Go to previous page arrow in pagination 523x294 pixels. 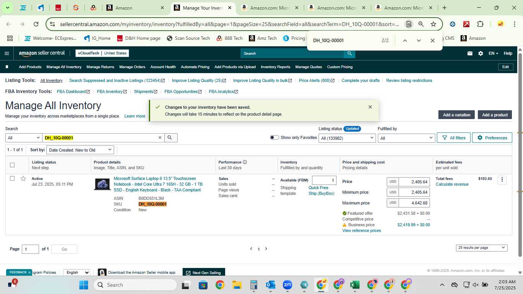click(x=251, y=249)
